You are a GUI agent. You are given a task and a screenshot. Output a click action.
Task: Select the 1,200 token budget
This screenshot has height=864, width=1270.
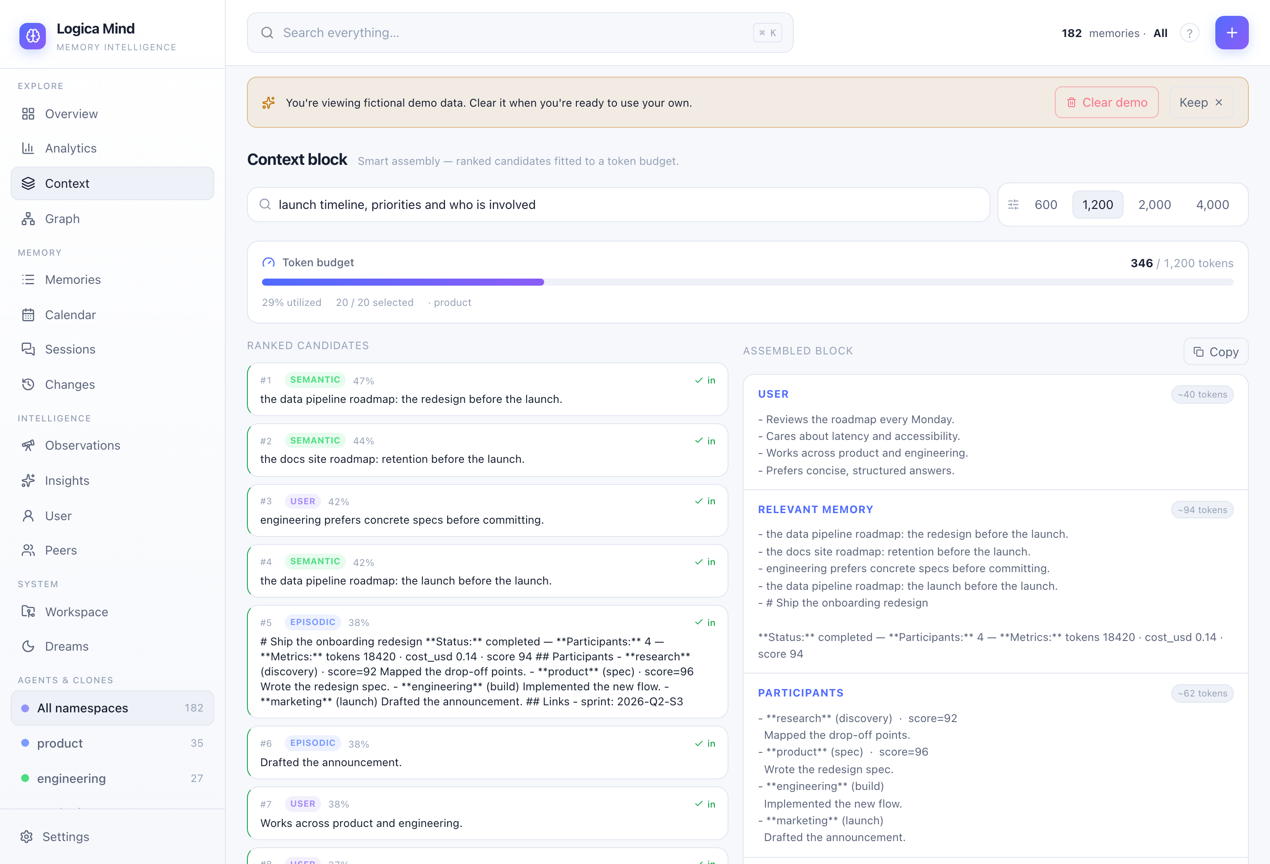(x=1097, y=205)
